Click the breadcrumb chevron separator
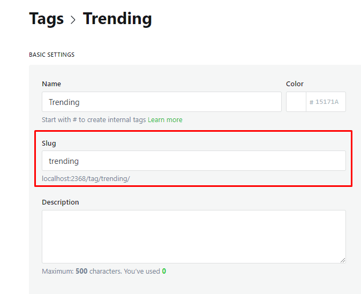 pyautogui.click(x=73, y=20)
